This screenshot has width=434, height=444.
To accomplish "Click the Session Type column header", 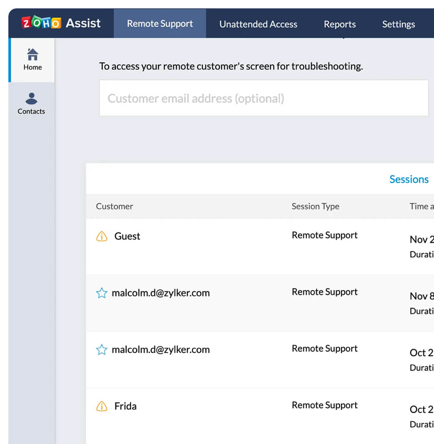I will coord(315,206).
